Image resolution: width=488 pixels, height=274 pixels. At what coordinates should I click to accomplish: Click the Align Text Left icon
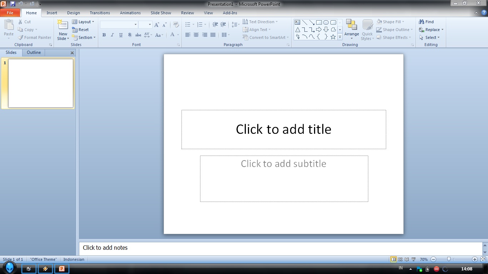pyautogui.click(x=188, y=35)
